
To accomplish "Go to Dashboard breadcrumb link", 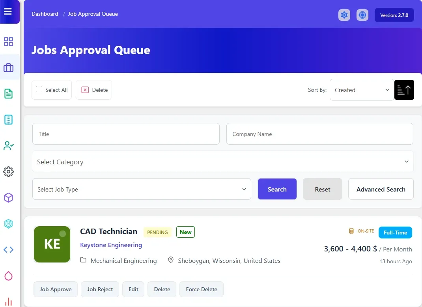I will click(45, 14).
